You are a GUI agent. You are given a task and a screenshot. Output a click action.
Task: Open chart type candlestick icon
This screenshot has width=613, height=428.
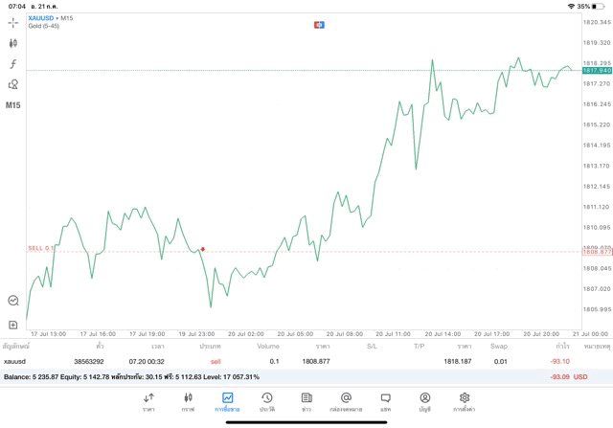click(x=13, y=42)
